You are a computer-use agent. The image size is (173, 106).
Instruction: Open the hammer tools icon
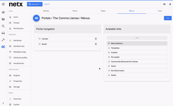click(x=3, y=40)
